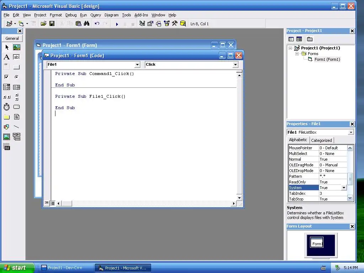Click the Find binoculars toolbar icon
The image size is (364, 273).
(87, 24)
